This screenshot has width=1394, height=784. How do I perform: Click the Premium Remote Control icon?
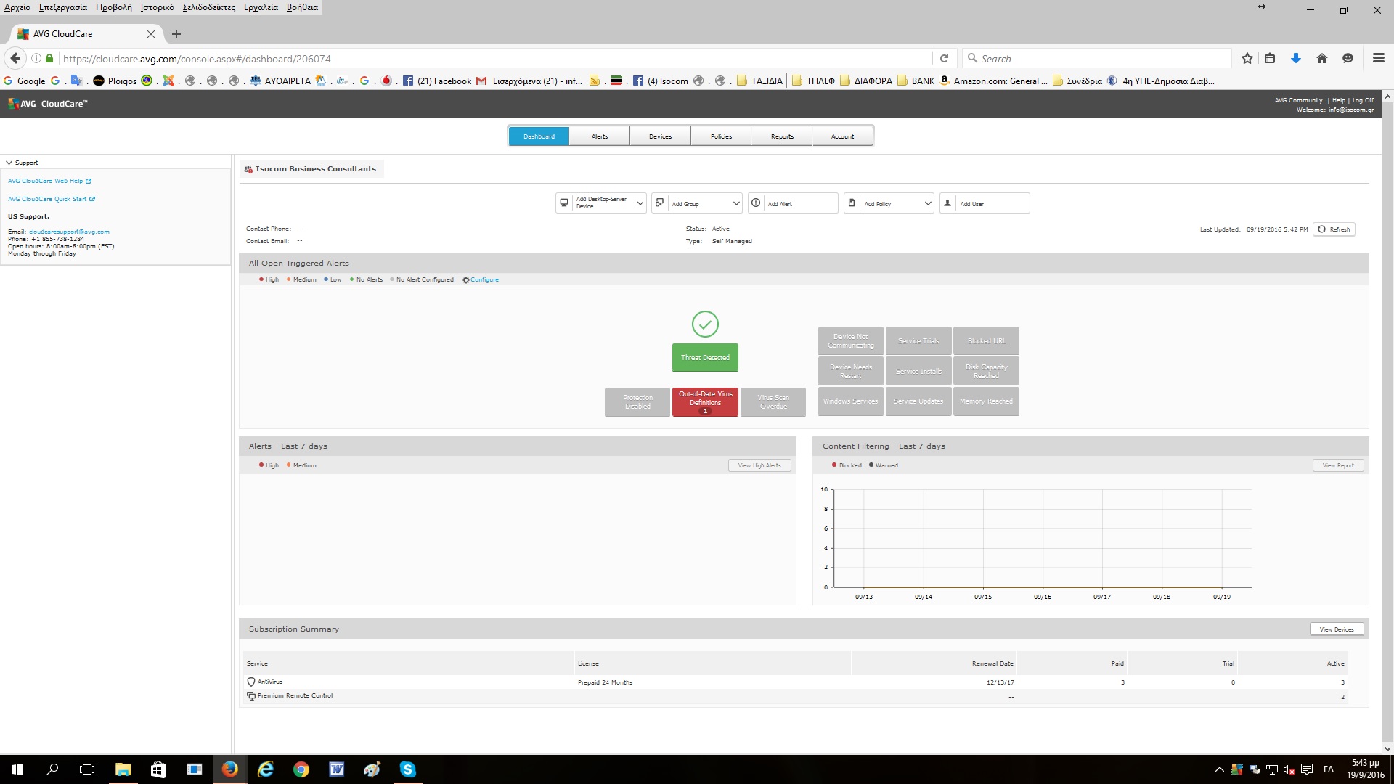(x=251, y=696)
